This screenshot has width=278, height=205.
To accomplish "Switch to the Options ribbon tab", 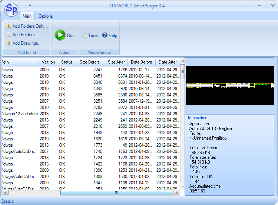I will 46,16.
